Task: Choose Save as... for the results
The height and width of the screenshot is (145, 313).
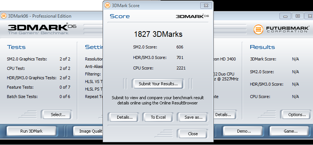Action: tap(194, 117)
